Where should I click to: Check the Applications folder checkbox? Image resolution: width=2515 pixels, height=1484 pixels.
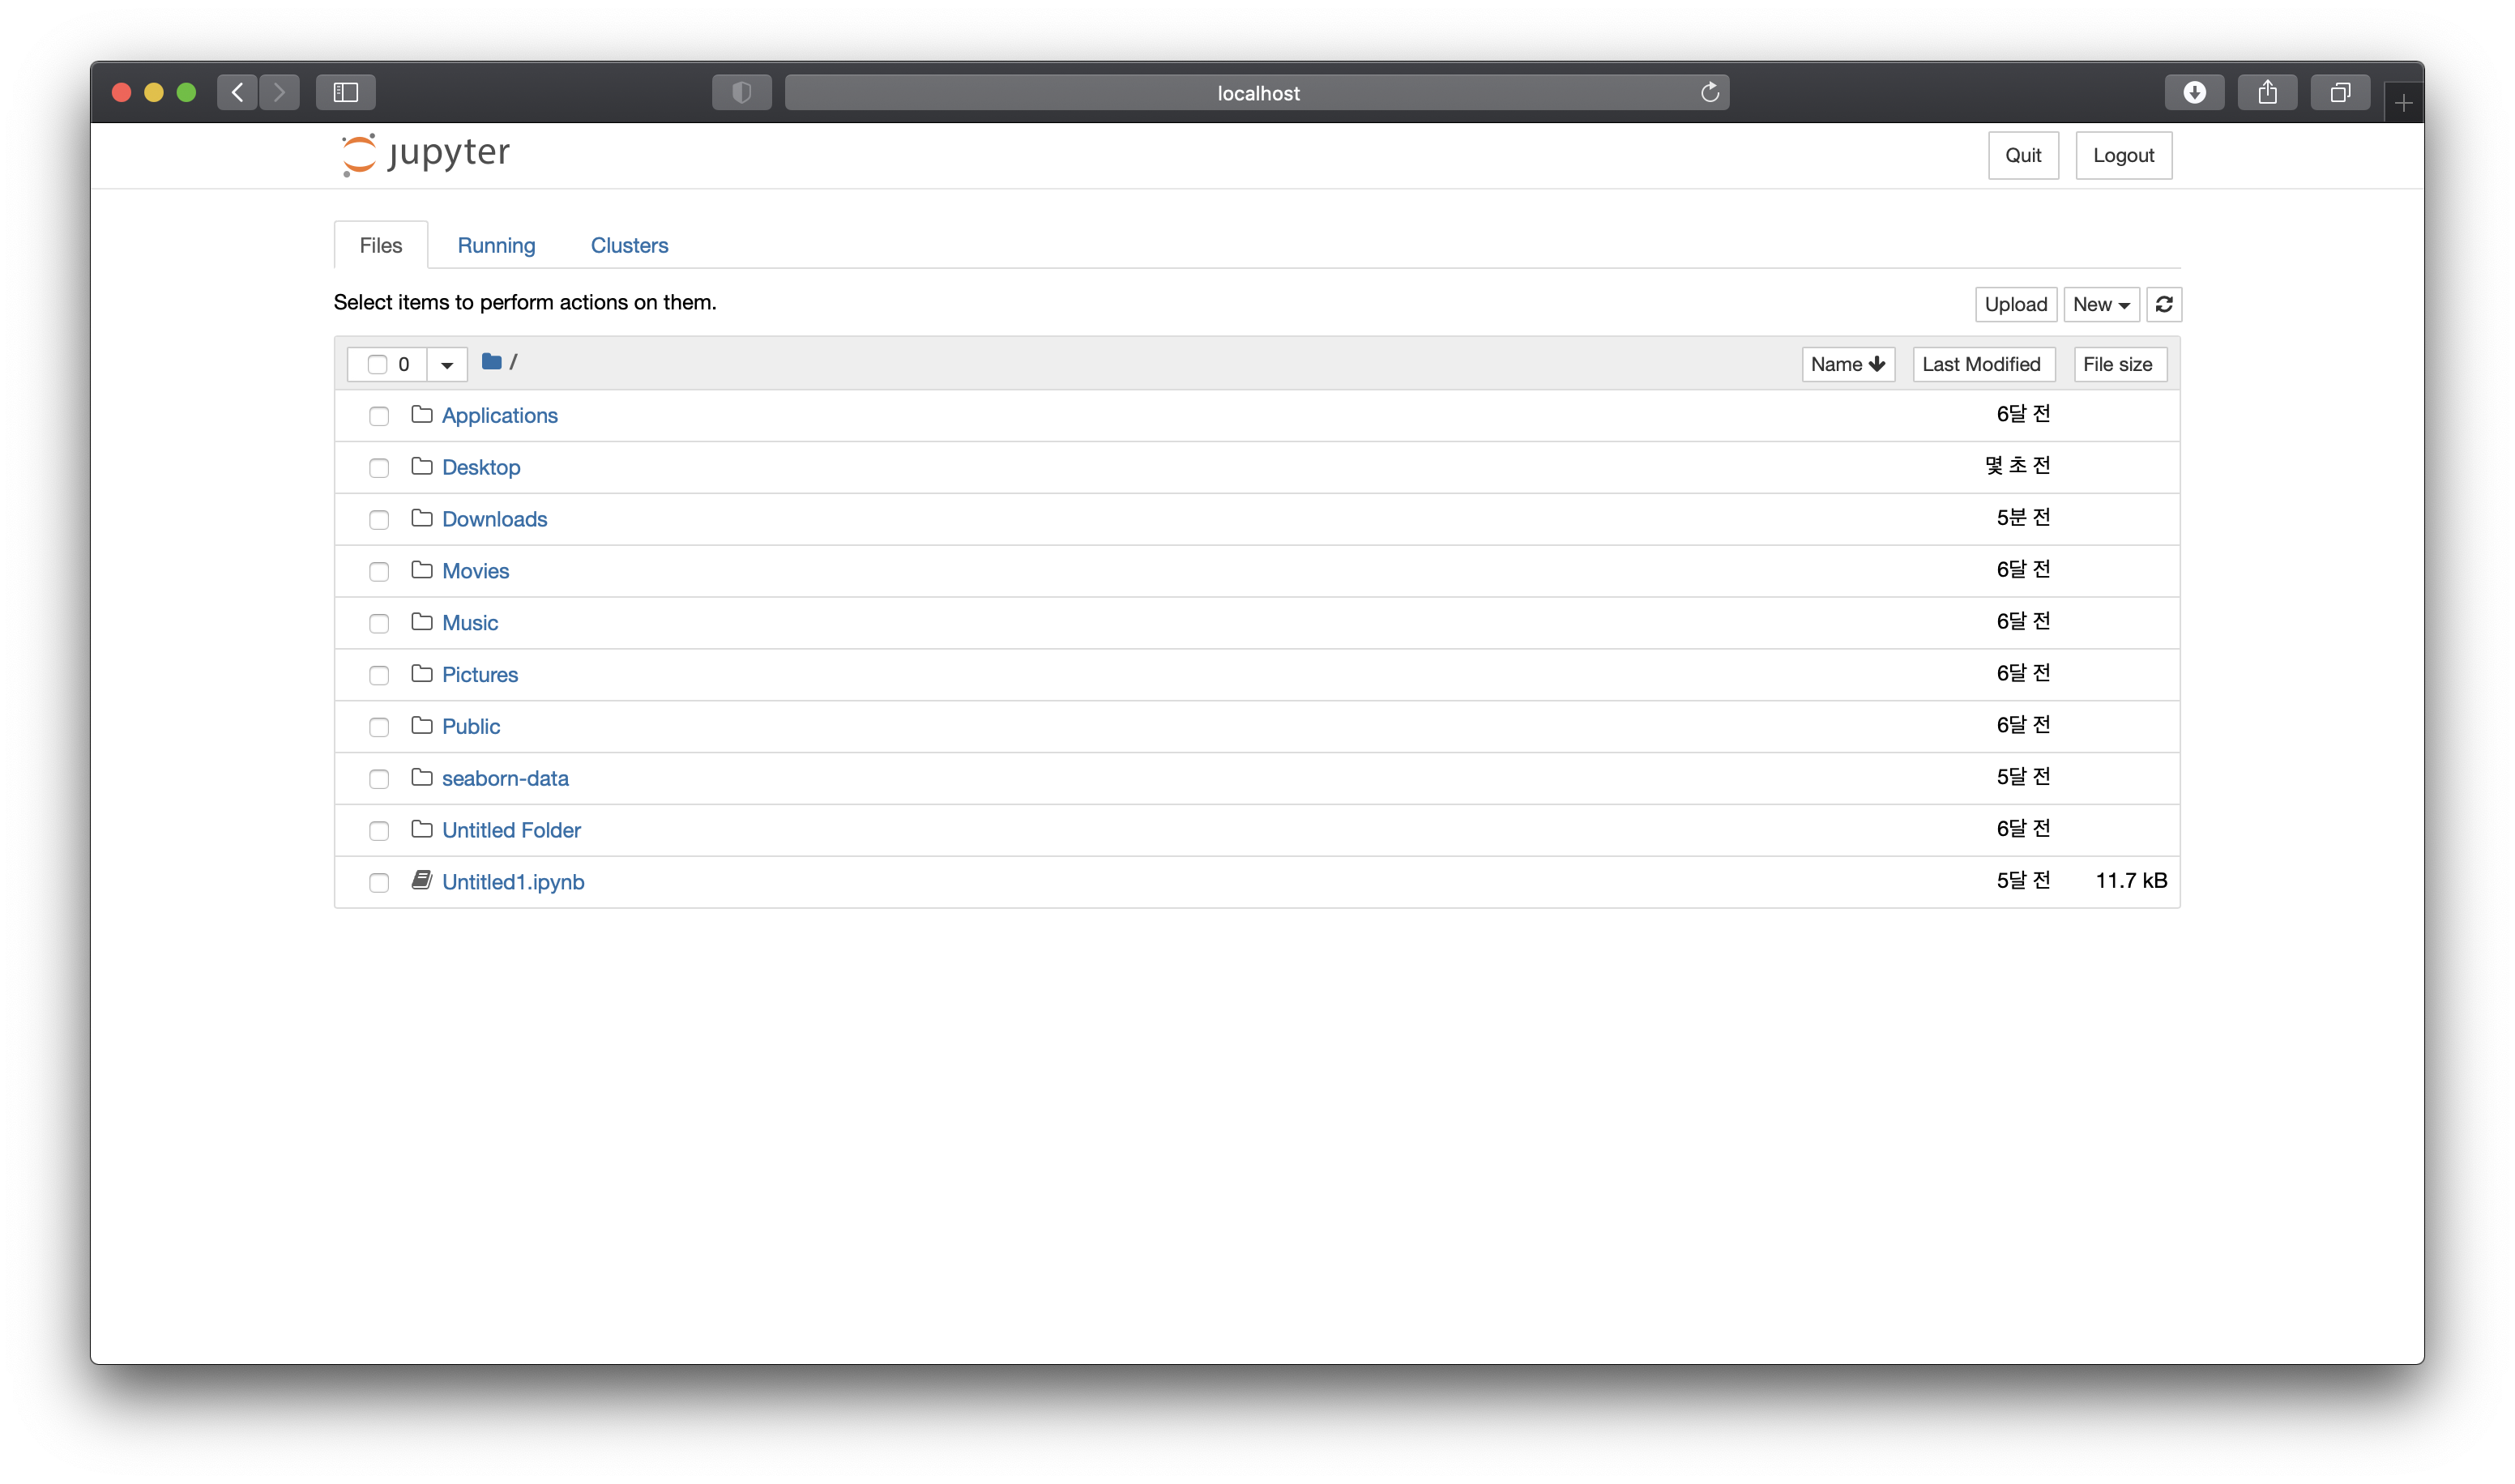point(379,416)
